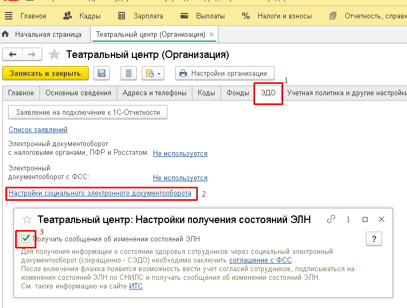Click the forward navigation arrow
The height and width of the screenshot is (308, 407).
[32, 55]
